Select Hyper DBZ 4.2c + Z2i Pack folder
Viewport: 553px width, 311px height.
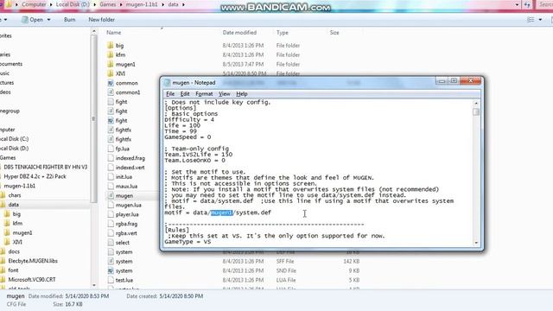[35, 176]
